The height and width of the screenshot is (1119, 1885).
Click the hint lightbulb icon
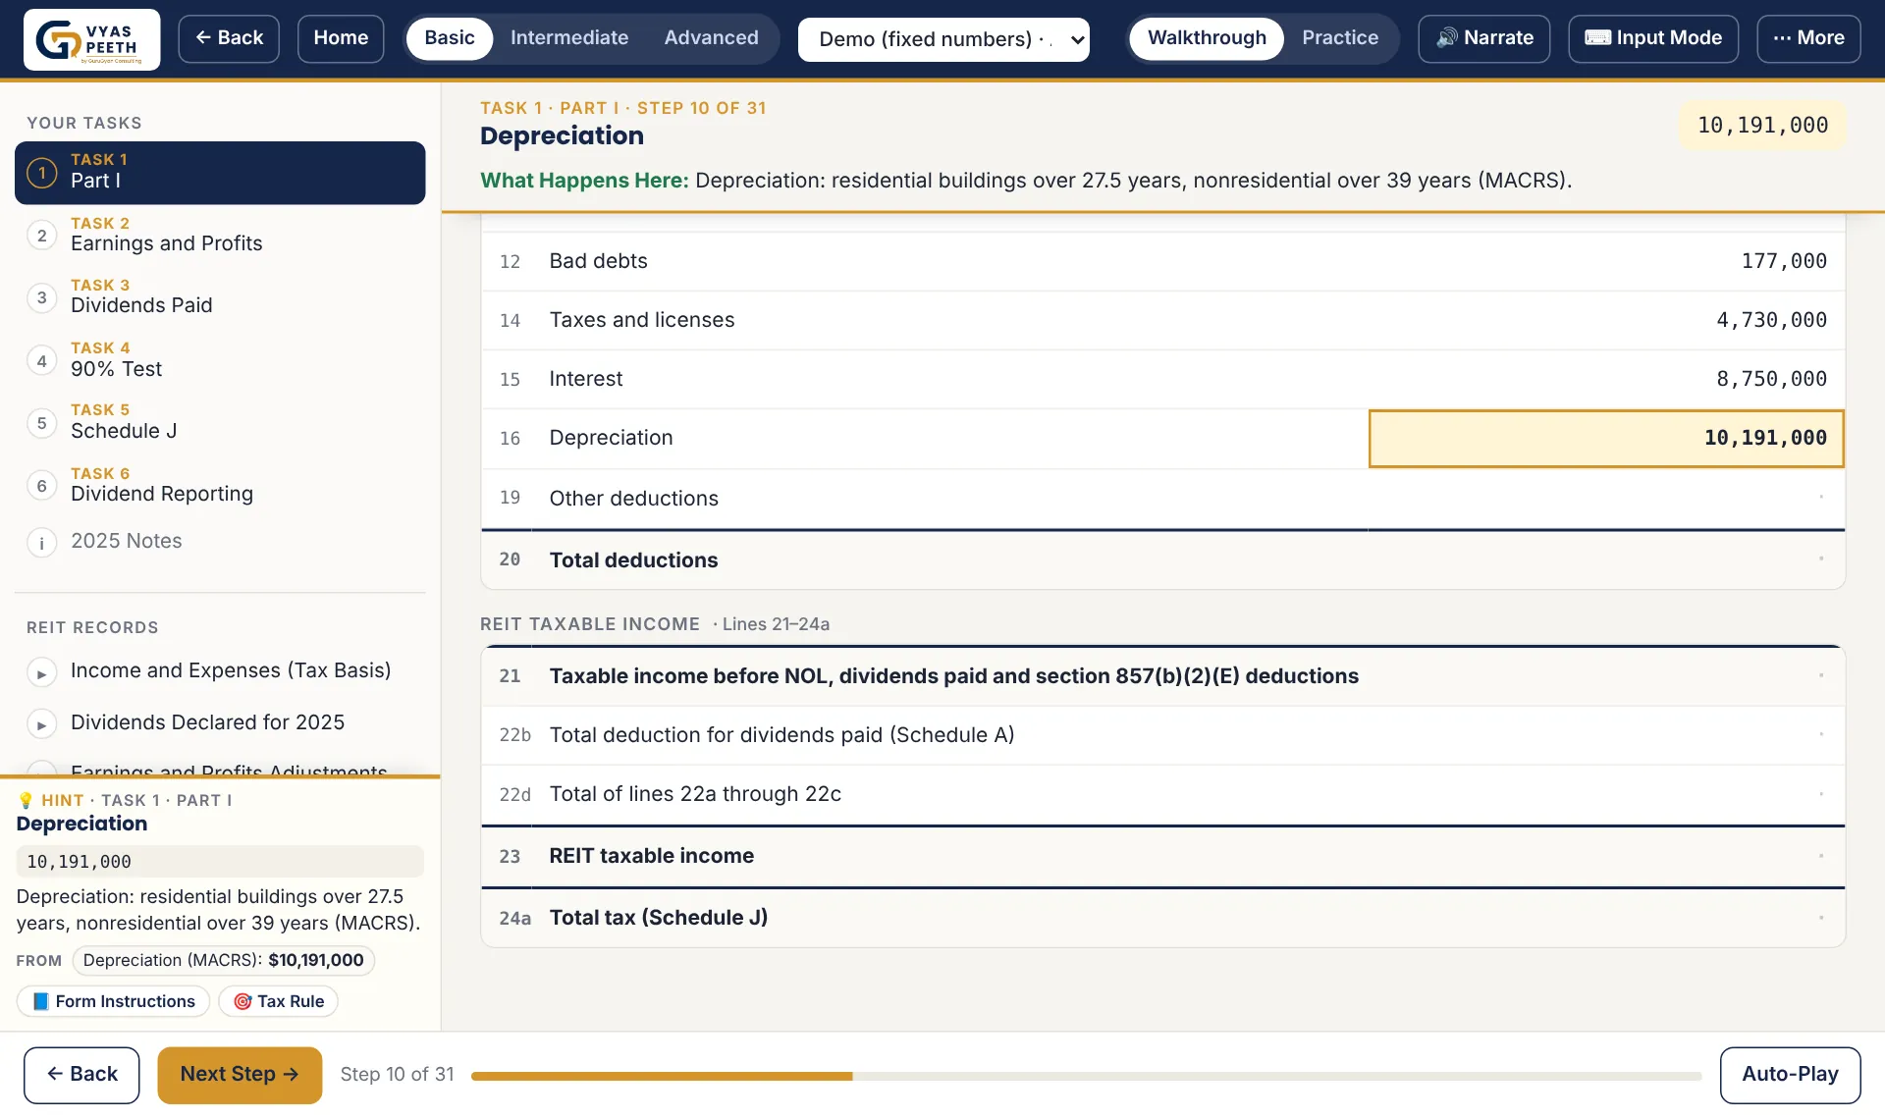[x=26, y=800]
